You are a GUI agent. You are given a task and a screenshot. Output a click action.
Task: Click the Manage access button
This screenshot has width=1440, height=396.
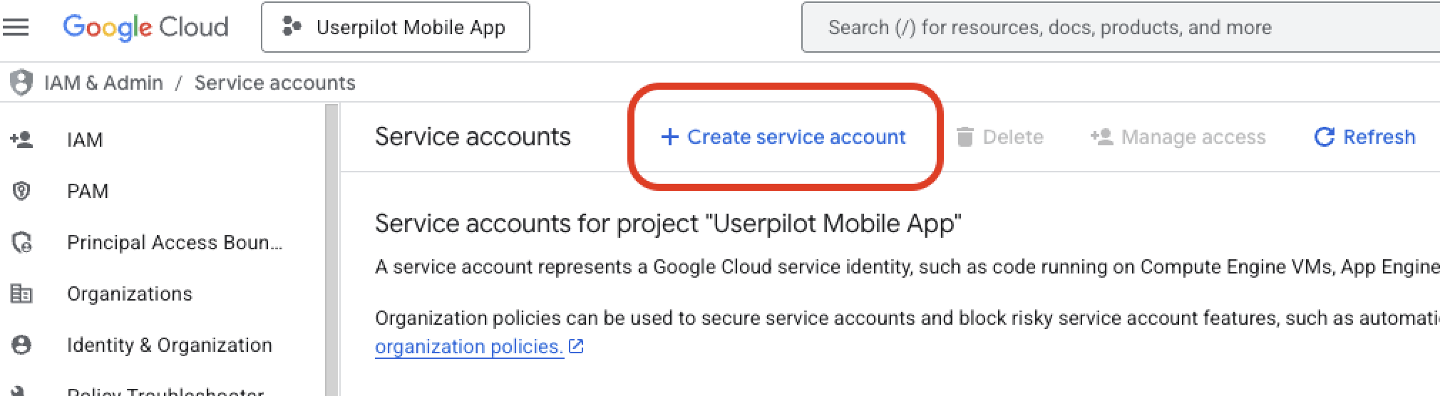[1178, 137]
